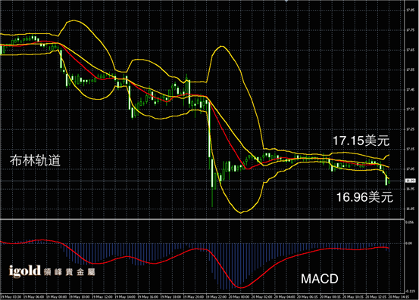
Task: Select the 布林轨道 chart label
Action: coord(35,160)
